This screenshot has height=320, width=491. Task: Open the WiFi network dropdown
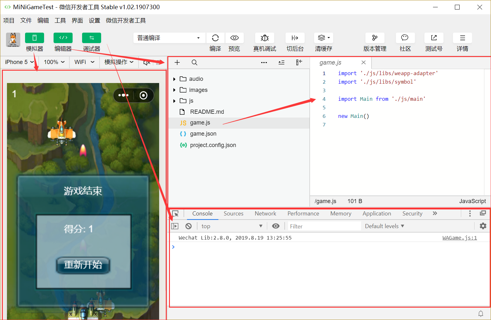84,62
